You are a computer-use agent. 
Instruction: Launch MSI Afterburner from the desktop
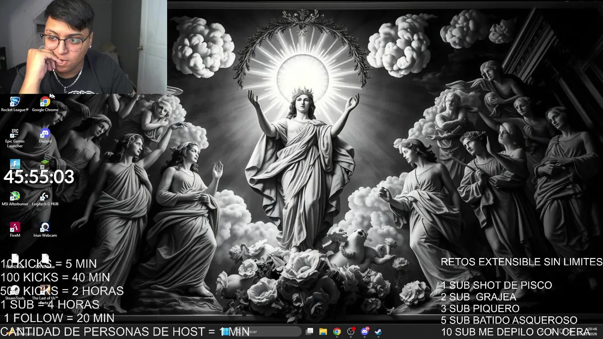pyautogui.click(x=15, y=199)
